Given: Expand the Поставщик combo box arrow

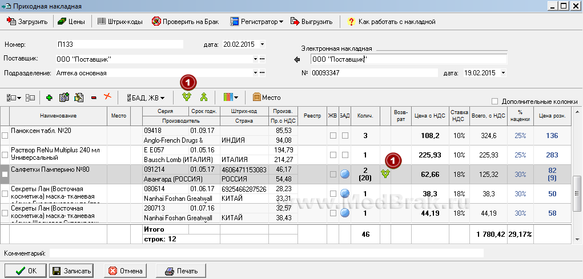Looking at the screenshot, I should 255,59.
